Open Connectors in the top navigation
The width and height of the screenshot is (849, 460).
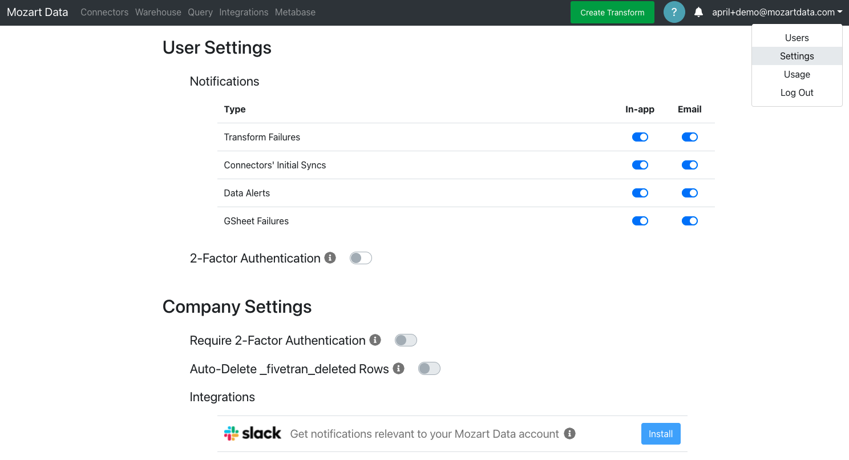(104, 12)
